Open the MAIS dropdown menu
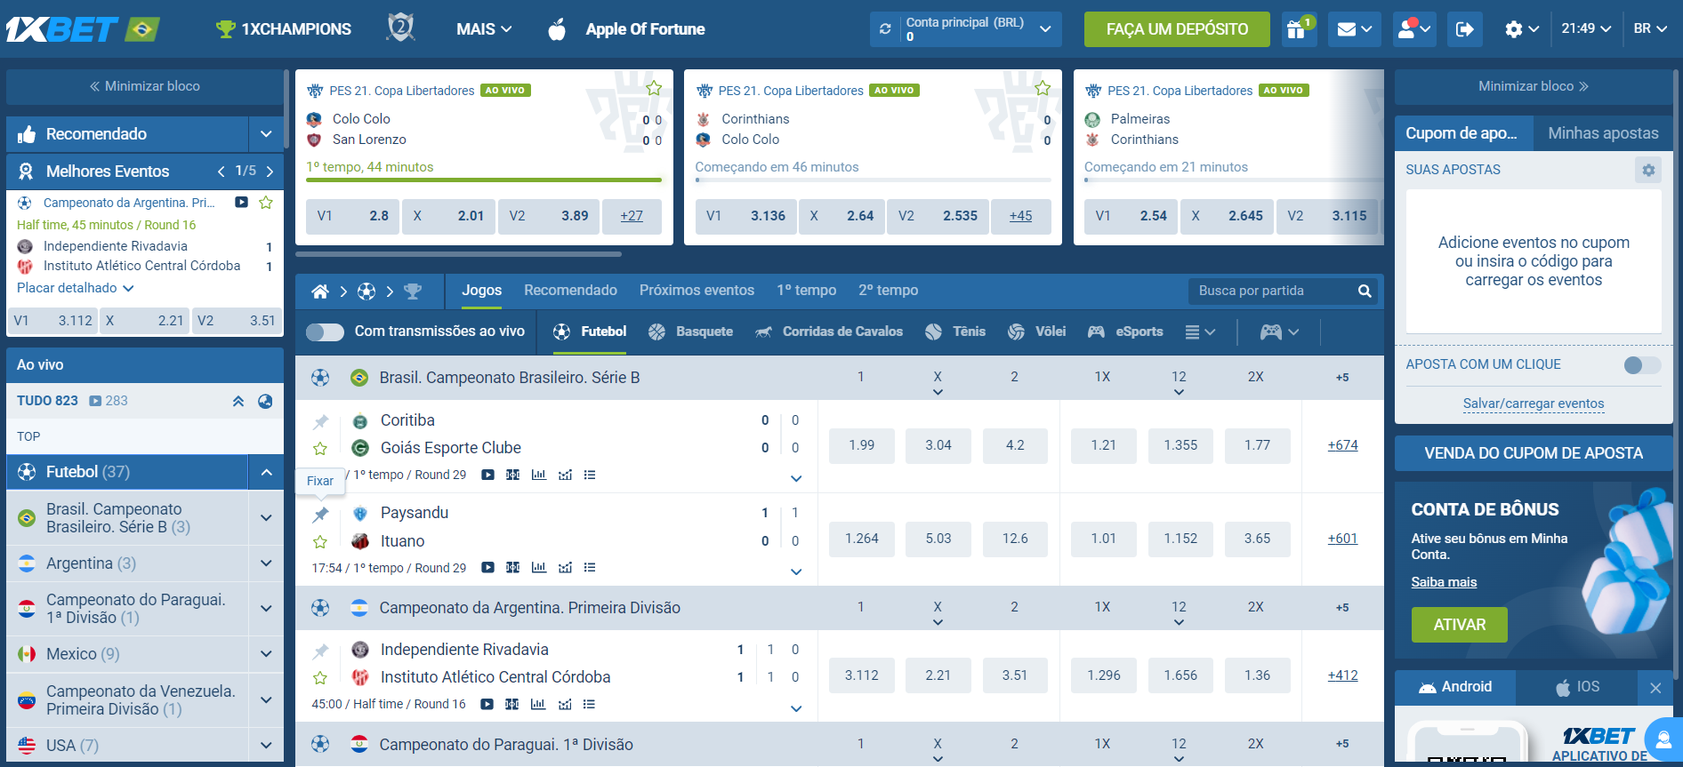This screenshot has width=1683, height=767. click(484, 29)
